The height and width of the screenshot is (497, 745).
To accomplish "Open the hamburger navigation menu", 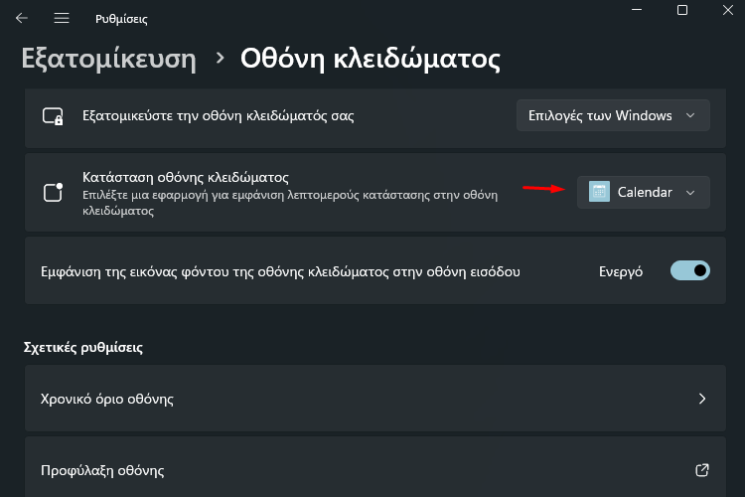I will point(62,18).
